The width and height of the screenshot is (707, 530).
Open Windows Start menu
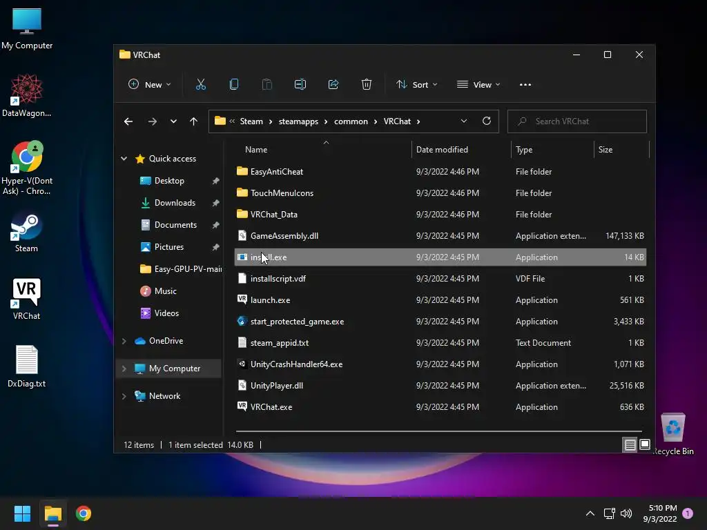[x=22, y=513]
